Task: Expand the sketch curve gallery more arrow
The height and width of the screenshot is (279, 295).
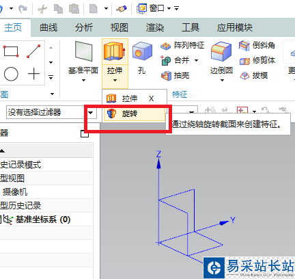Action: pos(51,77)
